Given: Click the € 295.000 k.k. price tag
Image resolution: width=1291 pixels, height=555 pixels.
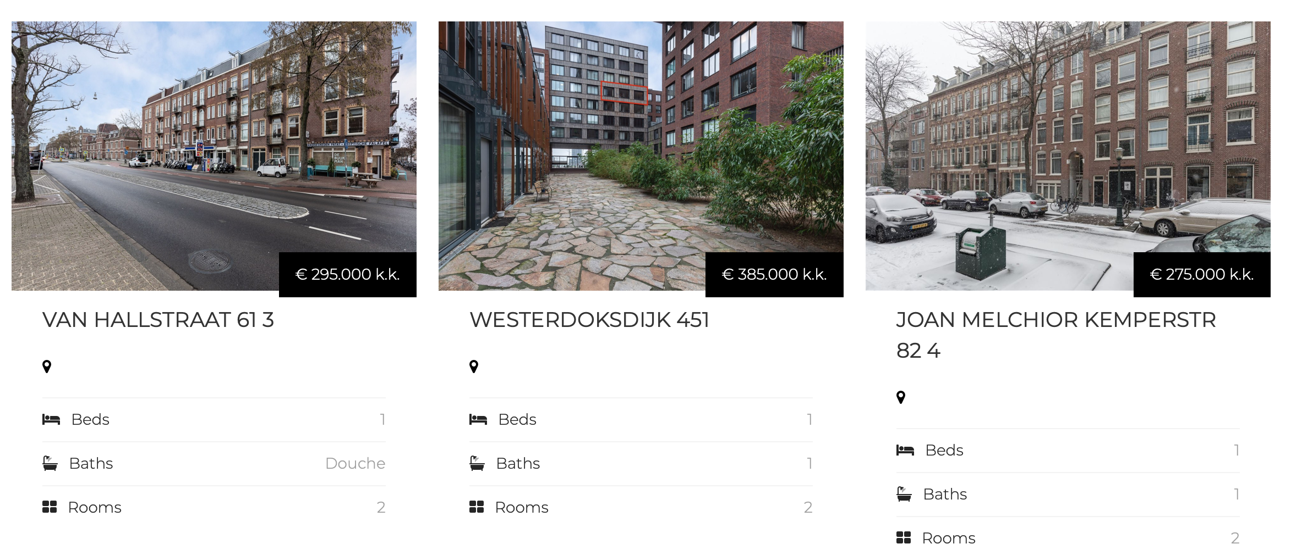Looking at the screenshot, I should [348, 274].
